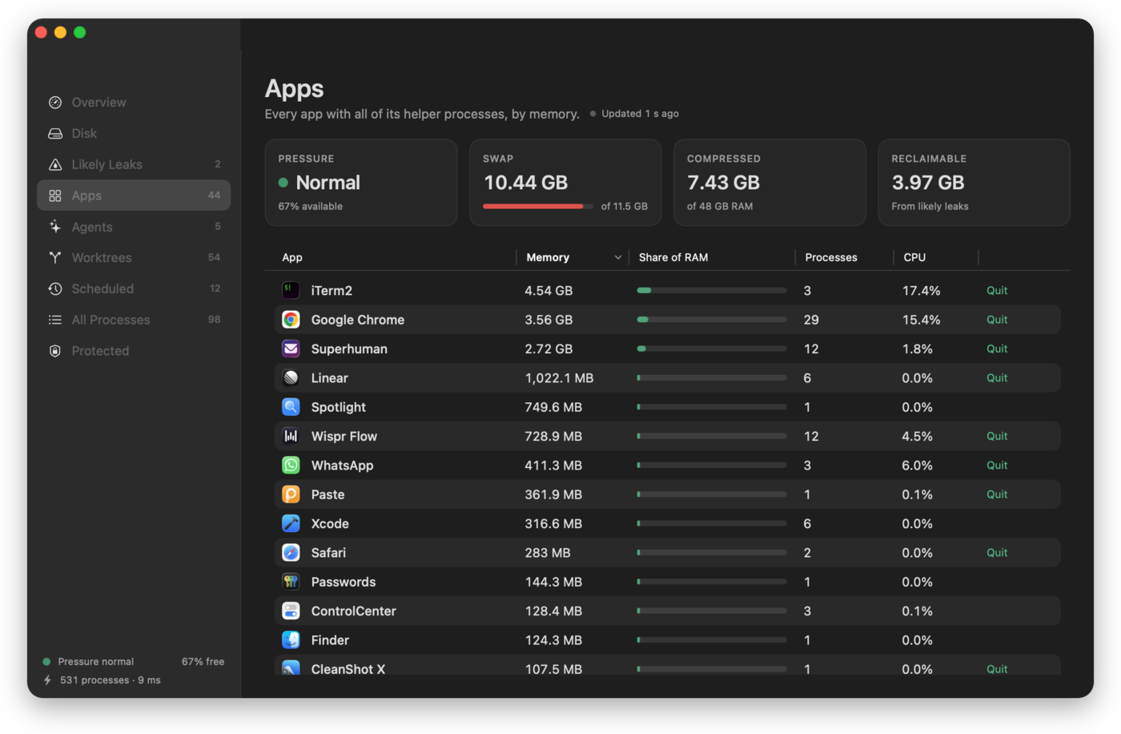
Task: Click the Spotlight app icon
Action: pyautogui.click(x=291, y=407)
